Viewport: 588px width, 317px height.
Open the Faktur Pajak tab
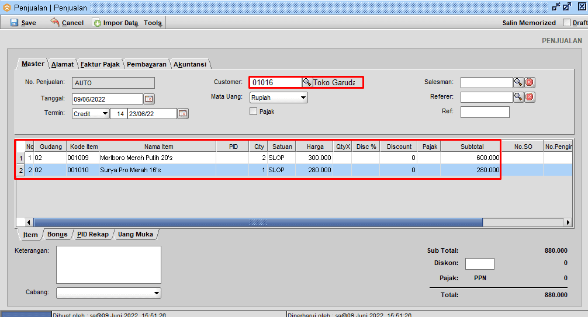click(100, 64)
